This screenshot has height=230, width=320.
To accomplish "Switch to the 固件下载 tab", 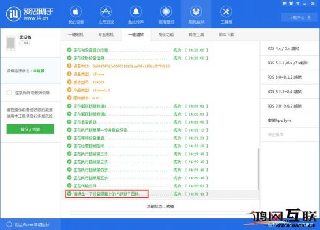I will tap(226, 35).
